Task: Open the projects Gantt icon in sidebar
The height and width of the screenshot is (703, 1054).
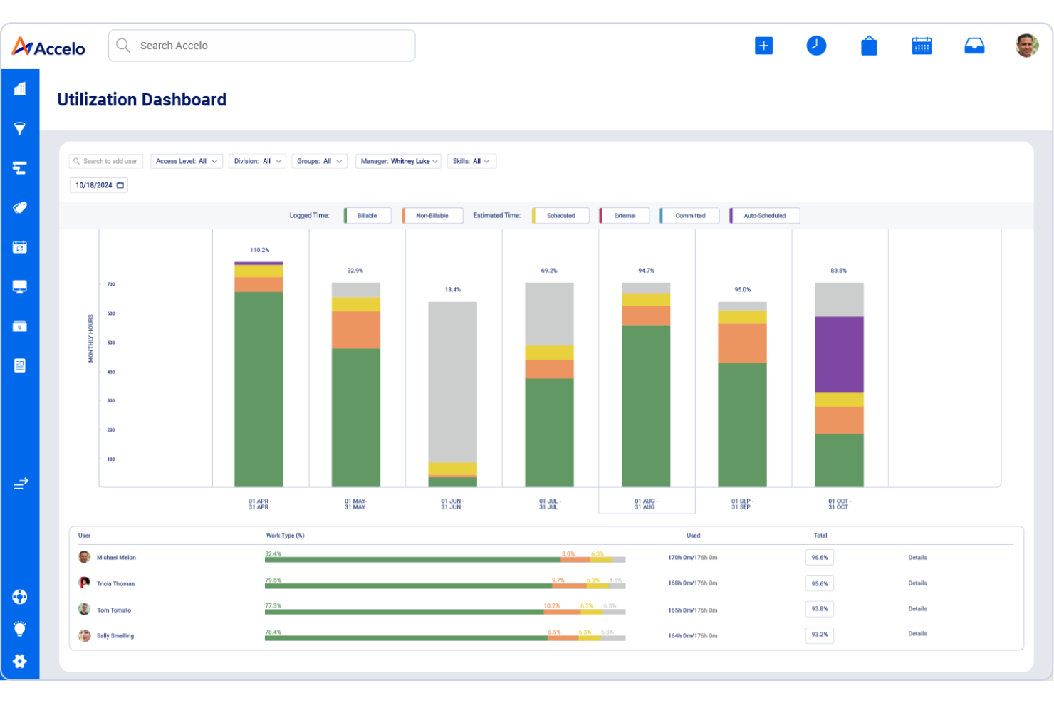Action: click(20, 168)
